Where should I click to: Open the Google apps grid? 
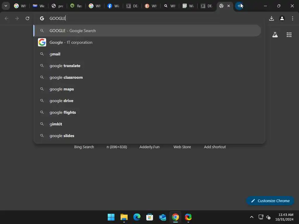click(289, 35)
